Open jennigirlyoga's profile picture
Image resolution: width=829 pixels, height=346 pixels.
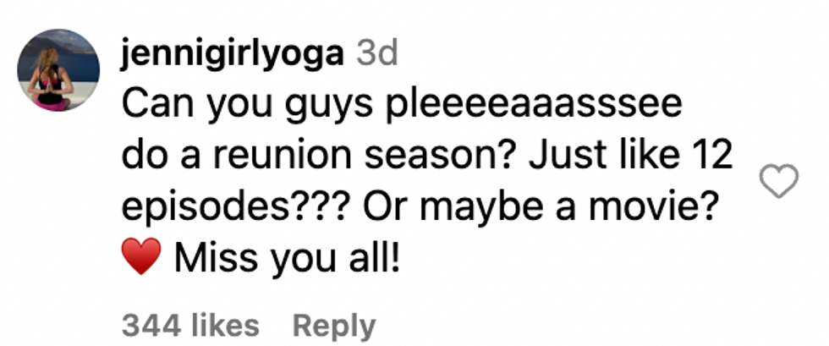click(x=59, y=71)
